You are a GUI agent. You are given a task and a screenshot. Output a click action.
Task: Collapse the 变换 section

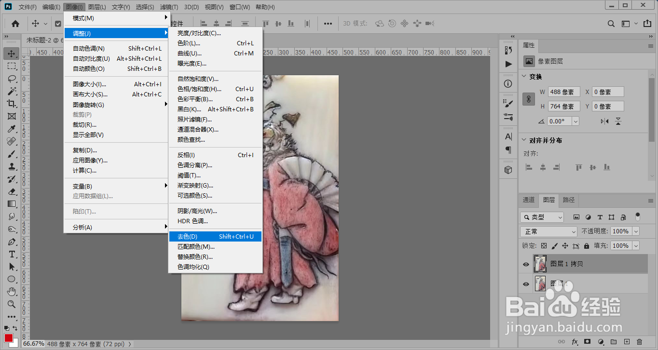point(524,77)
